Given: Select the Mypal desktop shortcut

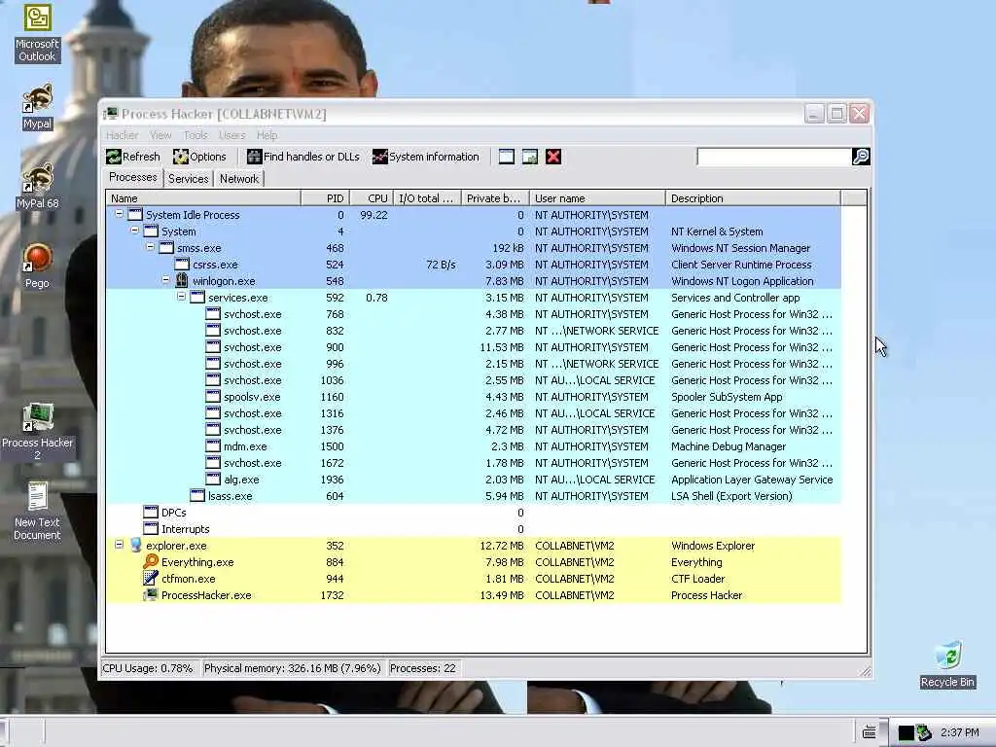Looking at the screenshot, I should (x=37, y=106).
